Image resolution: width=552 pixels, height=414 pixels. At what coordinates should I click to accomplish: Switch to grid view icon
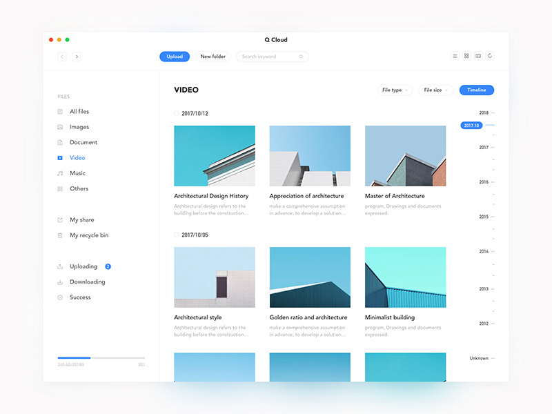pos(466,56)
